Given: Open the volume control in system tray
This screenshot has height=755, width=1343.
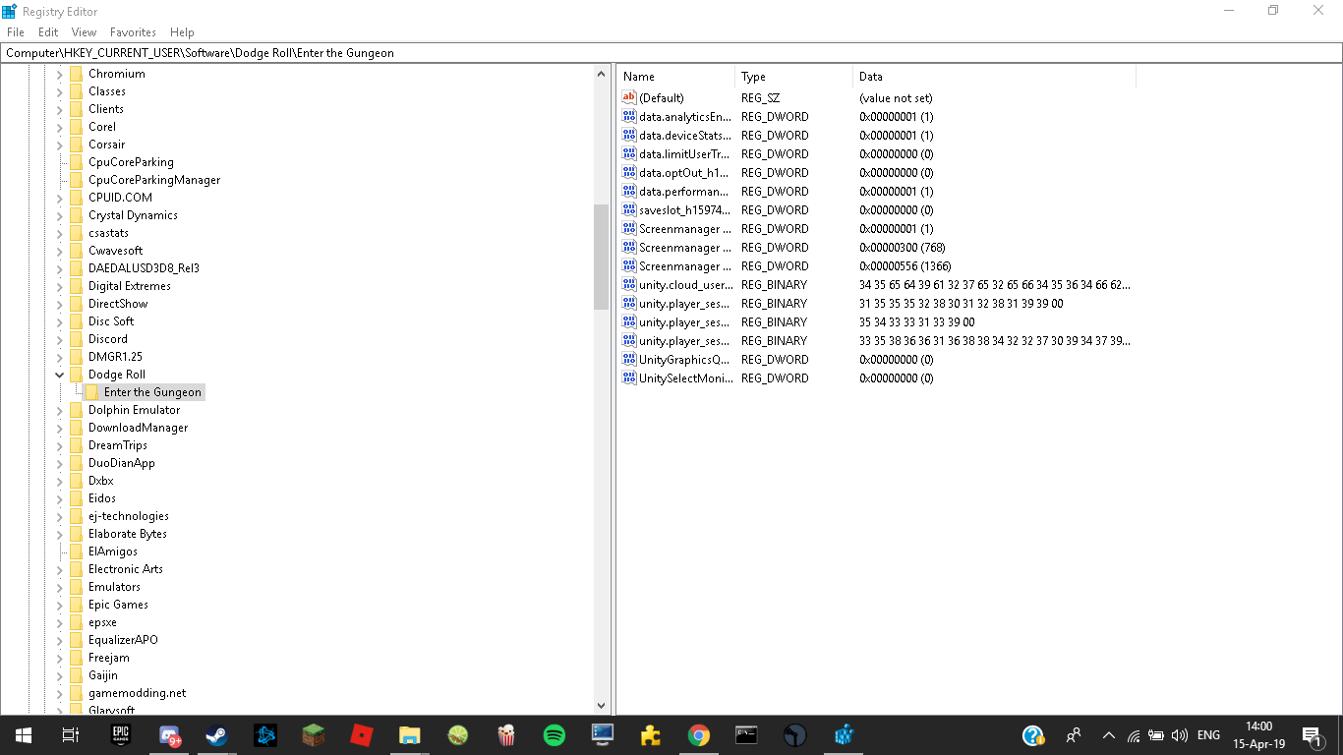Looking at the screenshot, I should click(1180, 735).
